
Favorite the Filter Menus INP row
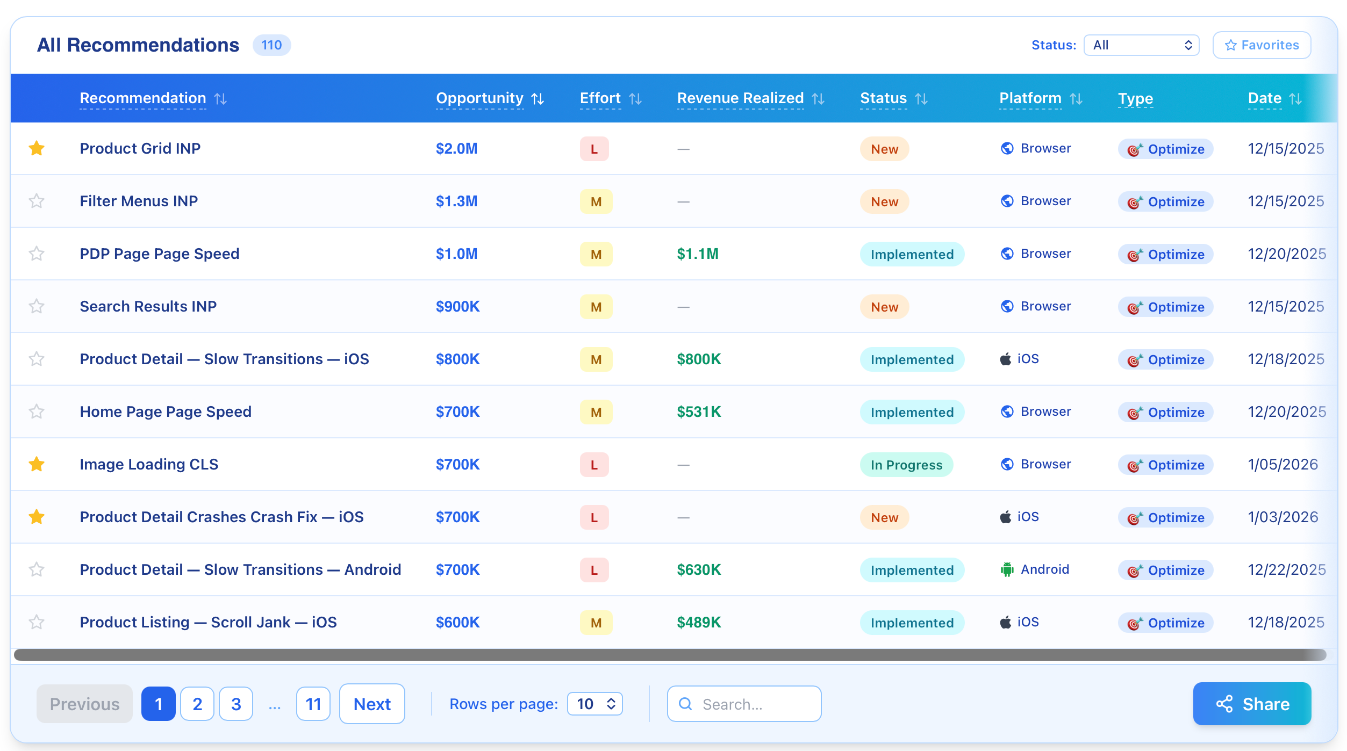click(x=37, y=201)
